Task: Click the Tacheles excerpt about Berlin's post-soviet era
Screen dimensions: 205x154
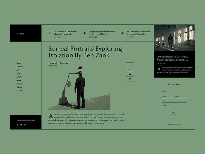Action: (x=175, y=70)
